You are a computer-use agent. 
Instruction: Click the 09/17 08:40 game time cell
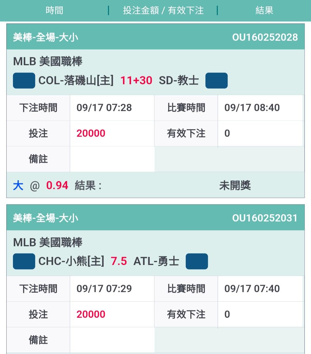tap(261, 108)
